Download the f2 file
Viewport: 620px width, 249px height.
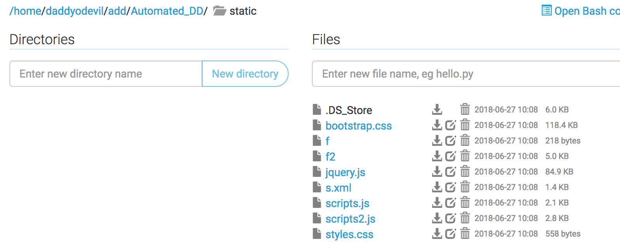pos(437,156)
